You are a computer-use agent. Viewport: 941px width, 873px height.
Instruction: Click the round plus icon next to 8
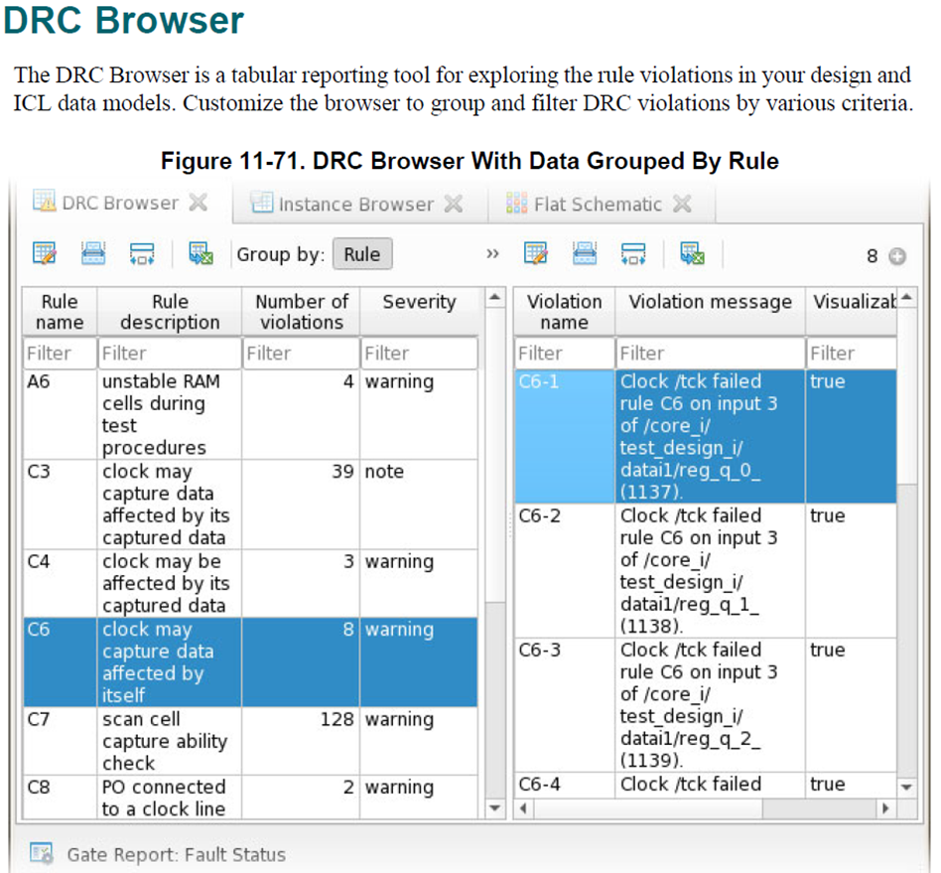[x=897, y=256]
